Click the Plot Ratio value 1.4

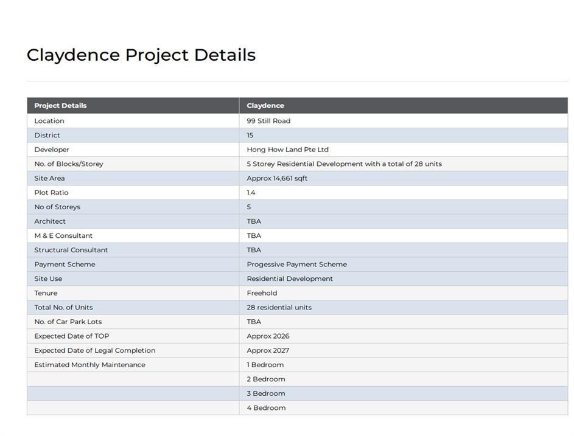pyautogui.click(x=251, y=193)
